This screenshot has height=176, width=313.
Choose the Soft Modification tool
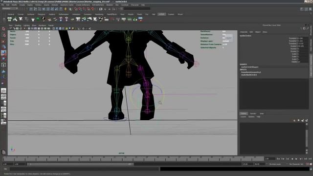click(x=3, y=71)
